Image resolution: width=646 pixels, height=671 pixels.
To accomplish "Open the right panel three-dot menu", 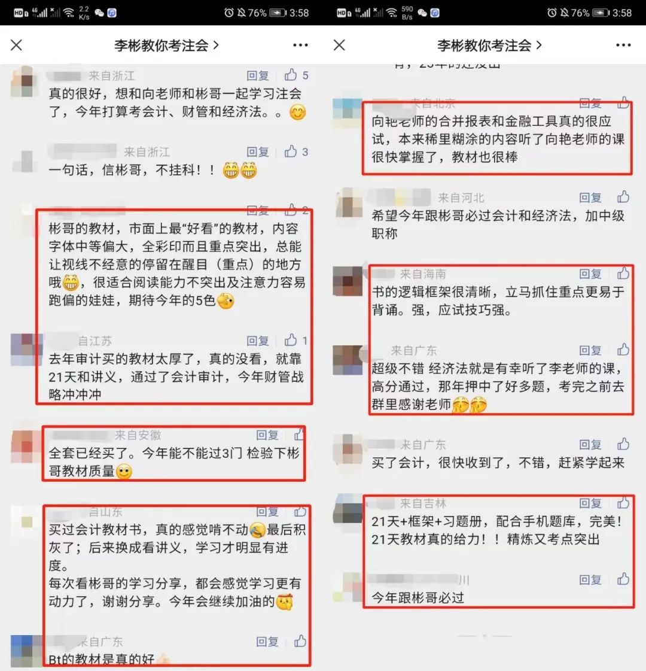I will coord(623,45).
